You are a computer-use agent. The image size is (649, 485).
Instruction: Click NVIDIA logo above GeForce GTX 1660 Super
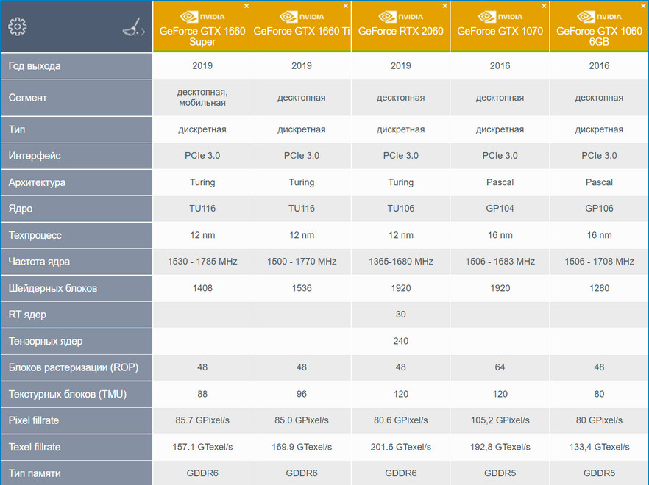tap(202, 16)
